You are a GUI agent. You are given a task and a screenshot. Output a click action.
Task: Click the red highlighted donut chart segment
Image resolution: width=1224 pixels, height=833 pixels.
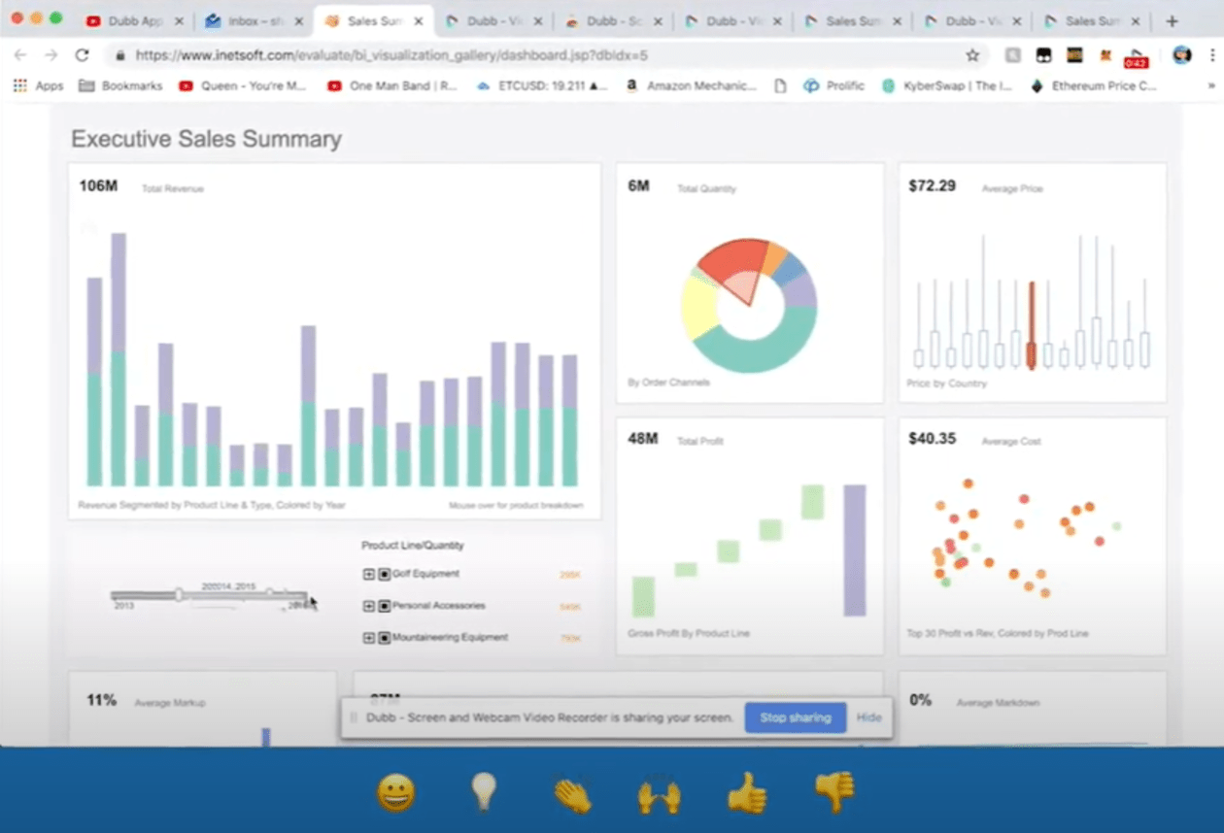(733, 262)
